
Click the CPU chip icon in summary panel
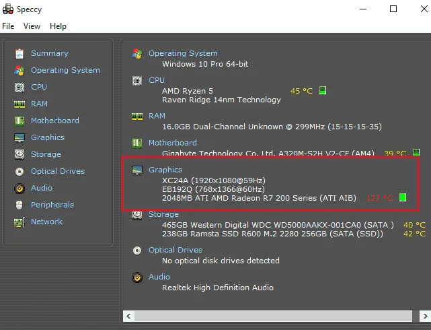[137, 81]
